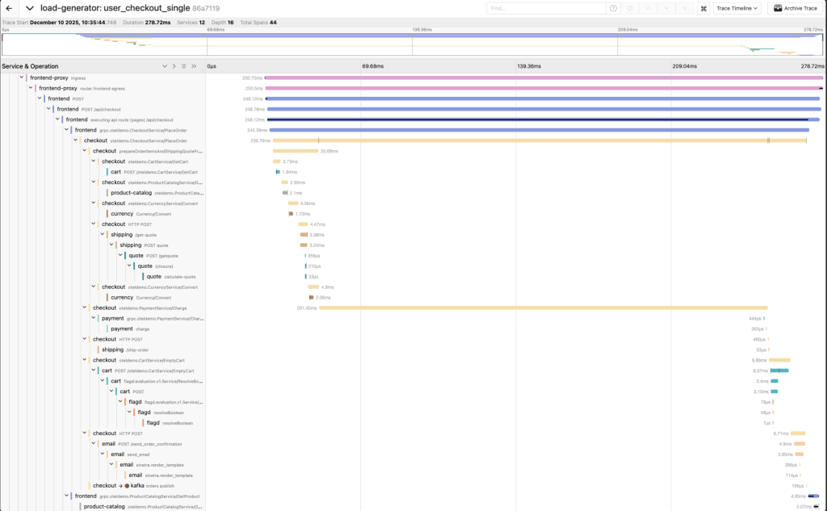The height and width of the screenshot is (511, 827).
Task: Click the back arrow to leave trace
Action: tap(10, 8)
